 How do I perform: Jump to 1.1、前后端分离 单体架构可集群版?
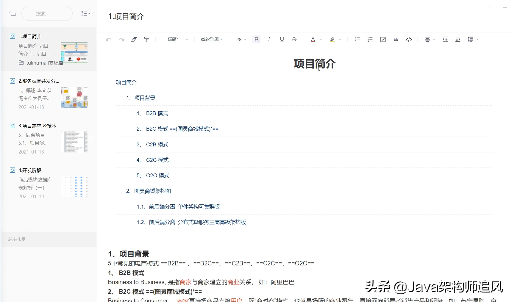point(178,207)
